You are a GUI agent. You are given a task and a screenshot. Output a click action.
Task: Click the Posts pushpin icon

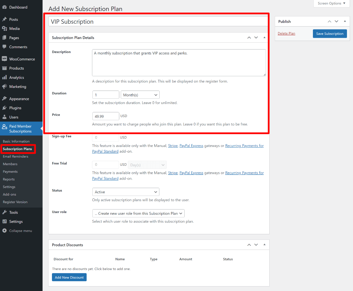click(5, 19)
